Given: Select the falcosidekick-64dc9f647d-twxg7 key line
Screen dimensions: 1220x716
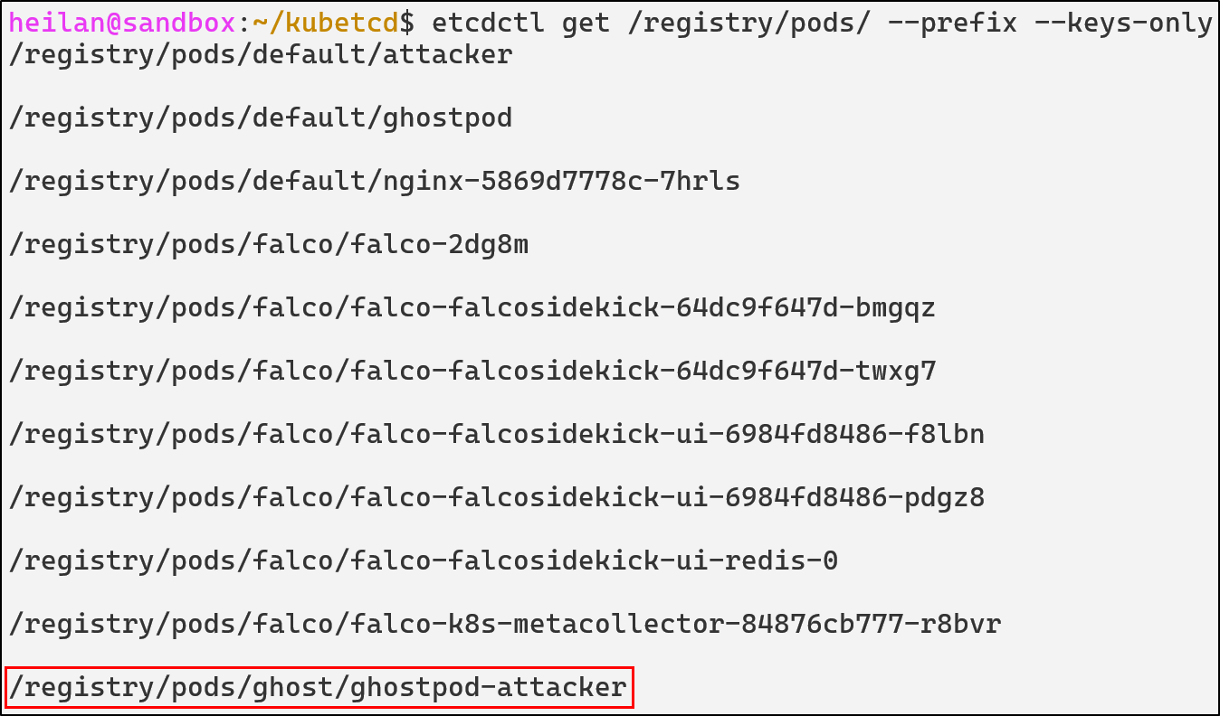Looking at the screenshot, I should 472,372.
